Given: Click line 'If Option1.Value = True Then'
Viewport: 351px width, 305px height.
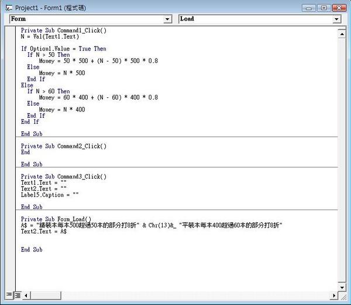Looking at the screenshot, I should [x=64, y=49].
